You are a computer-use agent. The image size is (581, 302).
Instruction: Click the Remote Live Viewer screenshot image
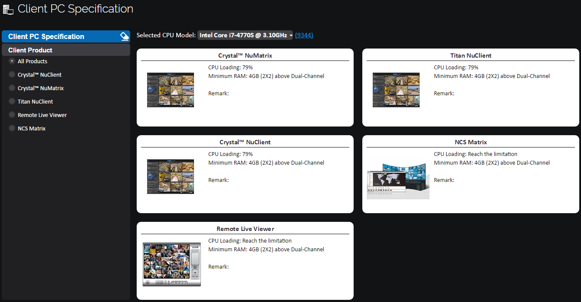point(172,264)
